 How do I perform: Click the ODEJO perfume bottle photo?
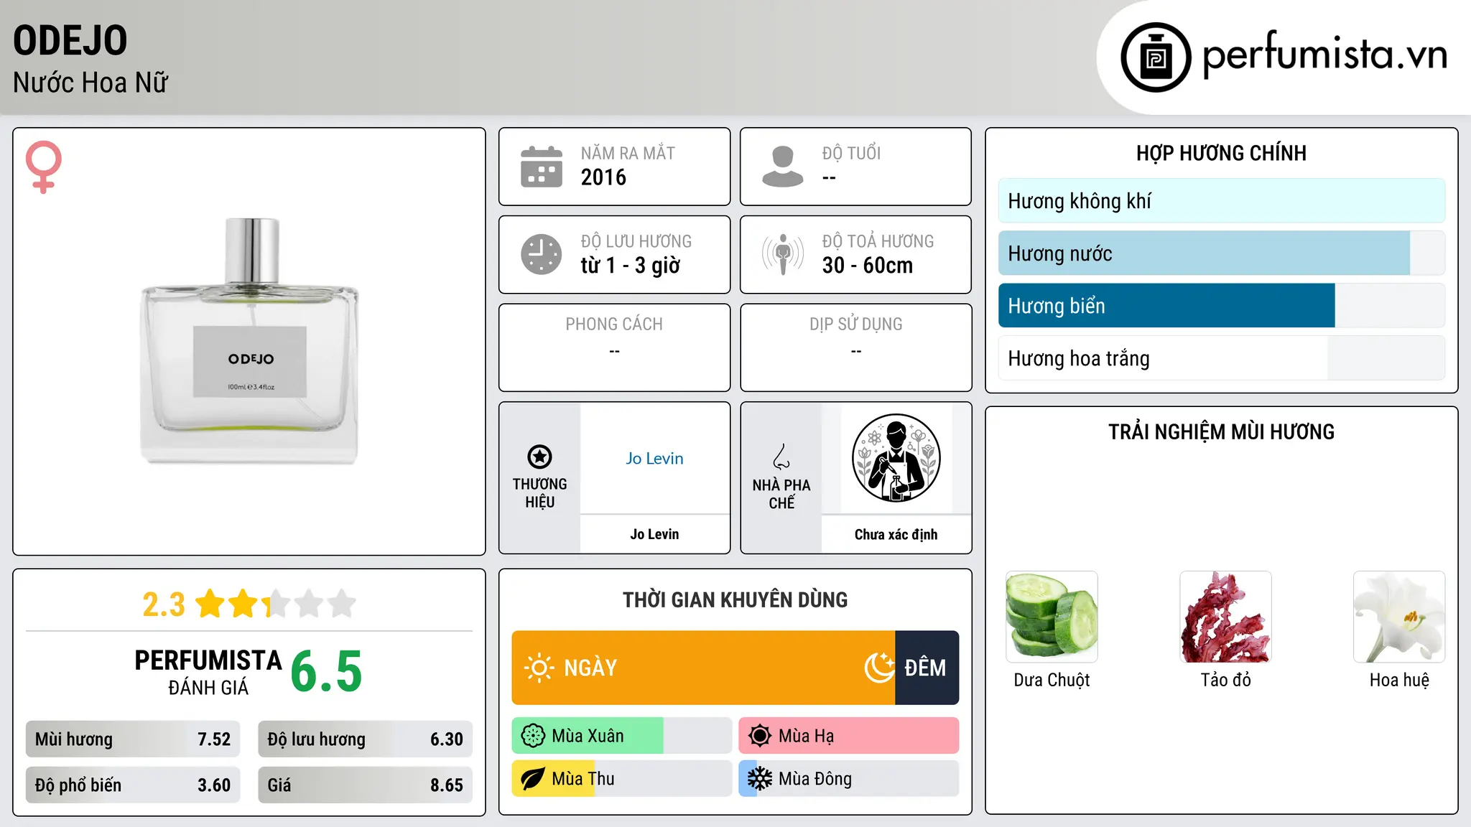pos(249,341)
